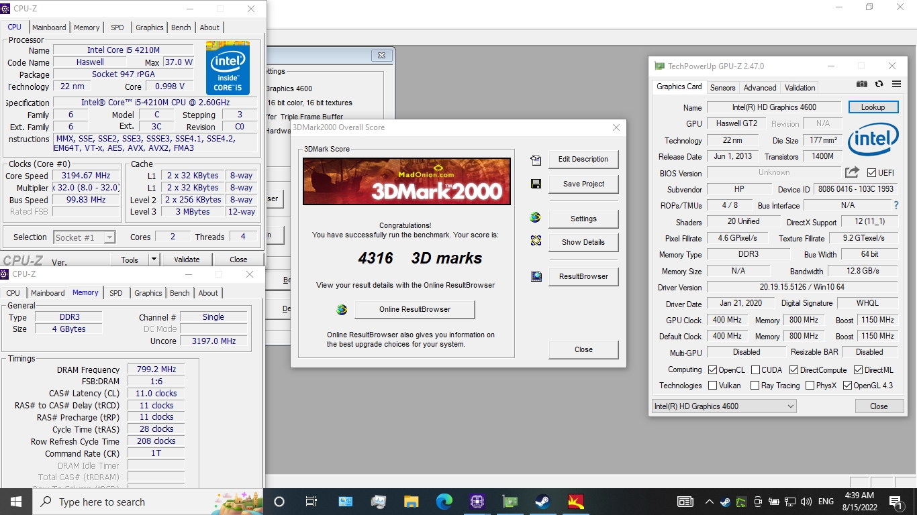Open the GPU selector dropdown in GPU-Z
The width and height of the screenshot is (917, 515).
click(x=724, y=406)
